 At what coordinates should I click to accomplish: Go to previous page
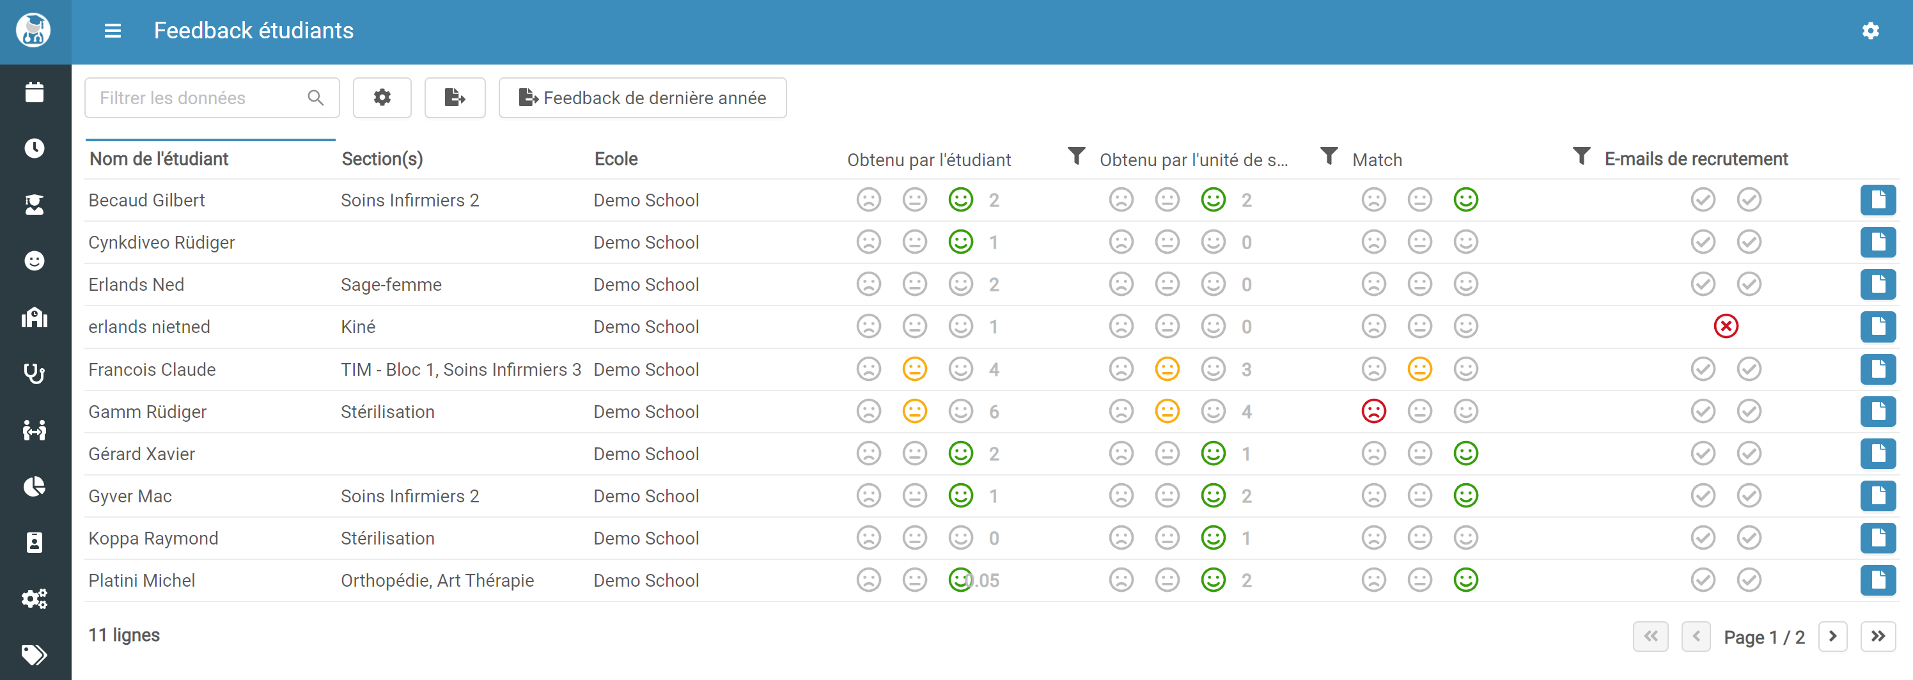[1696, 636]
